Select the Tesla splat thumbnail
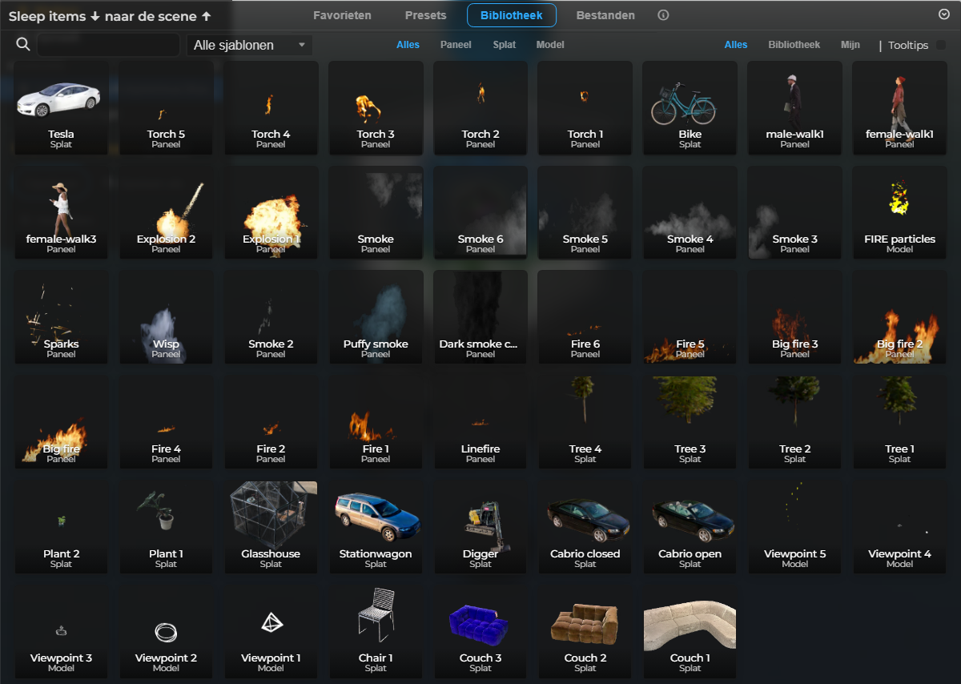Screen dimensions: 961x684 click(61, 107)
